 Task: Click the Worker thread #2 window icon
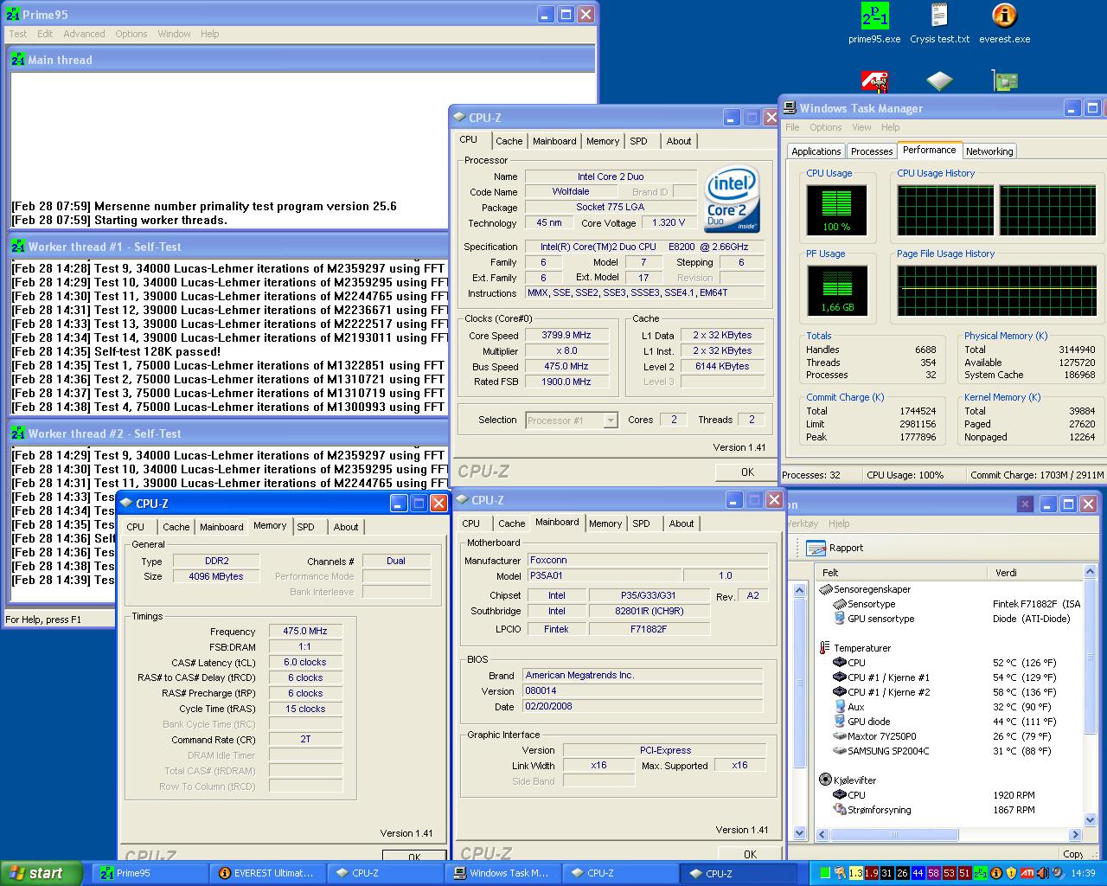(18, 433)
